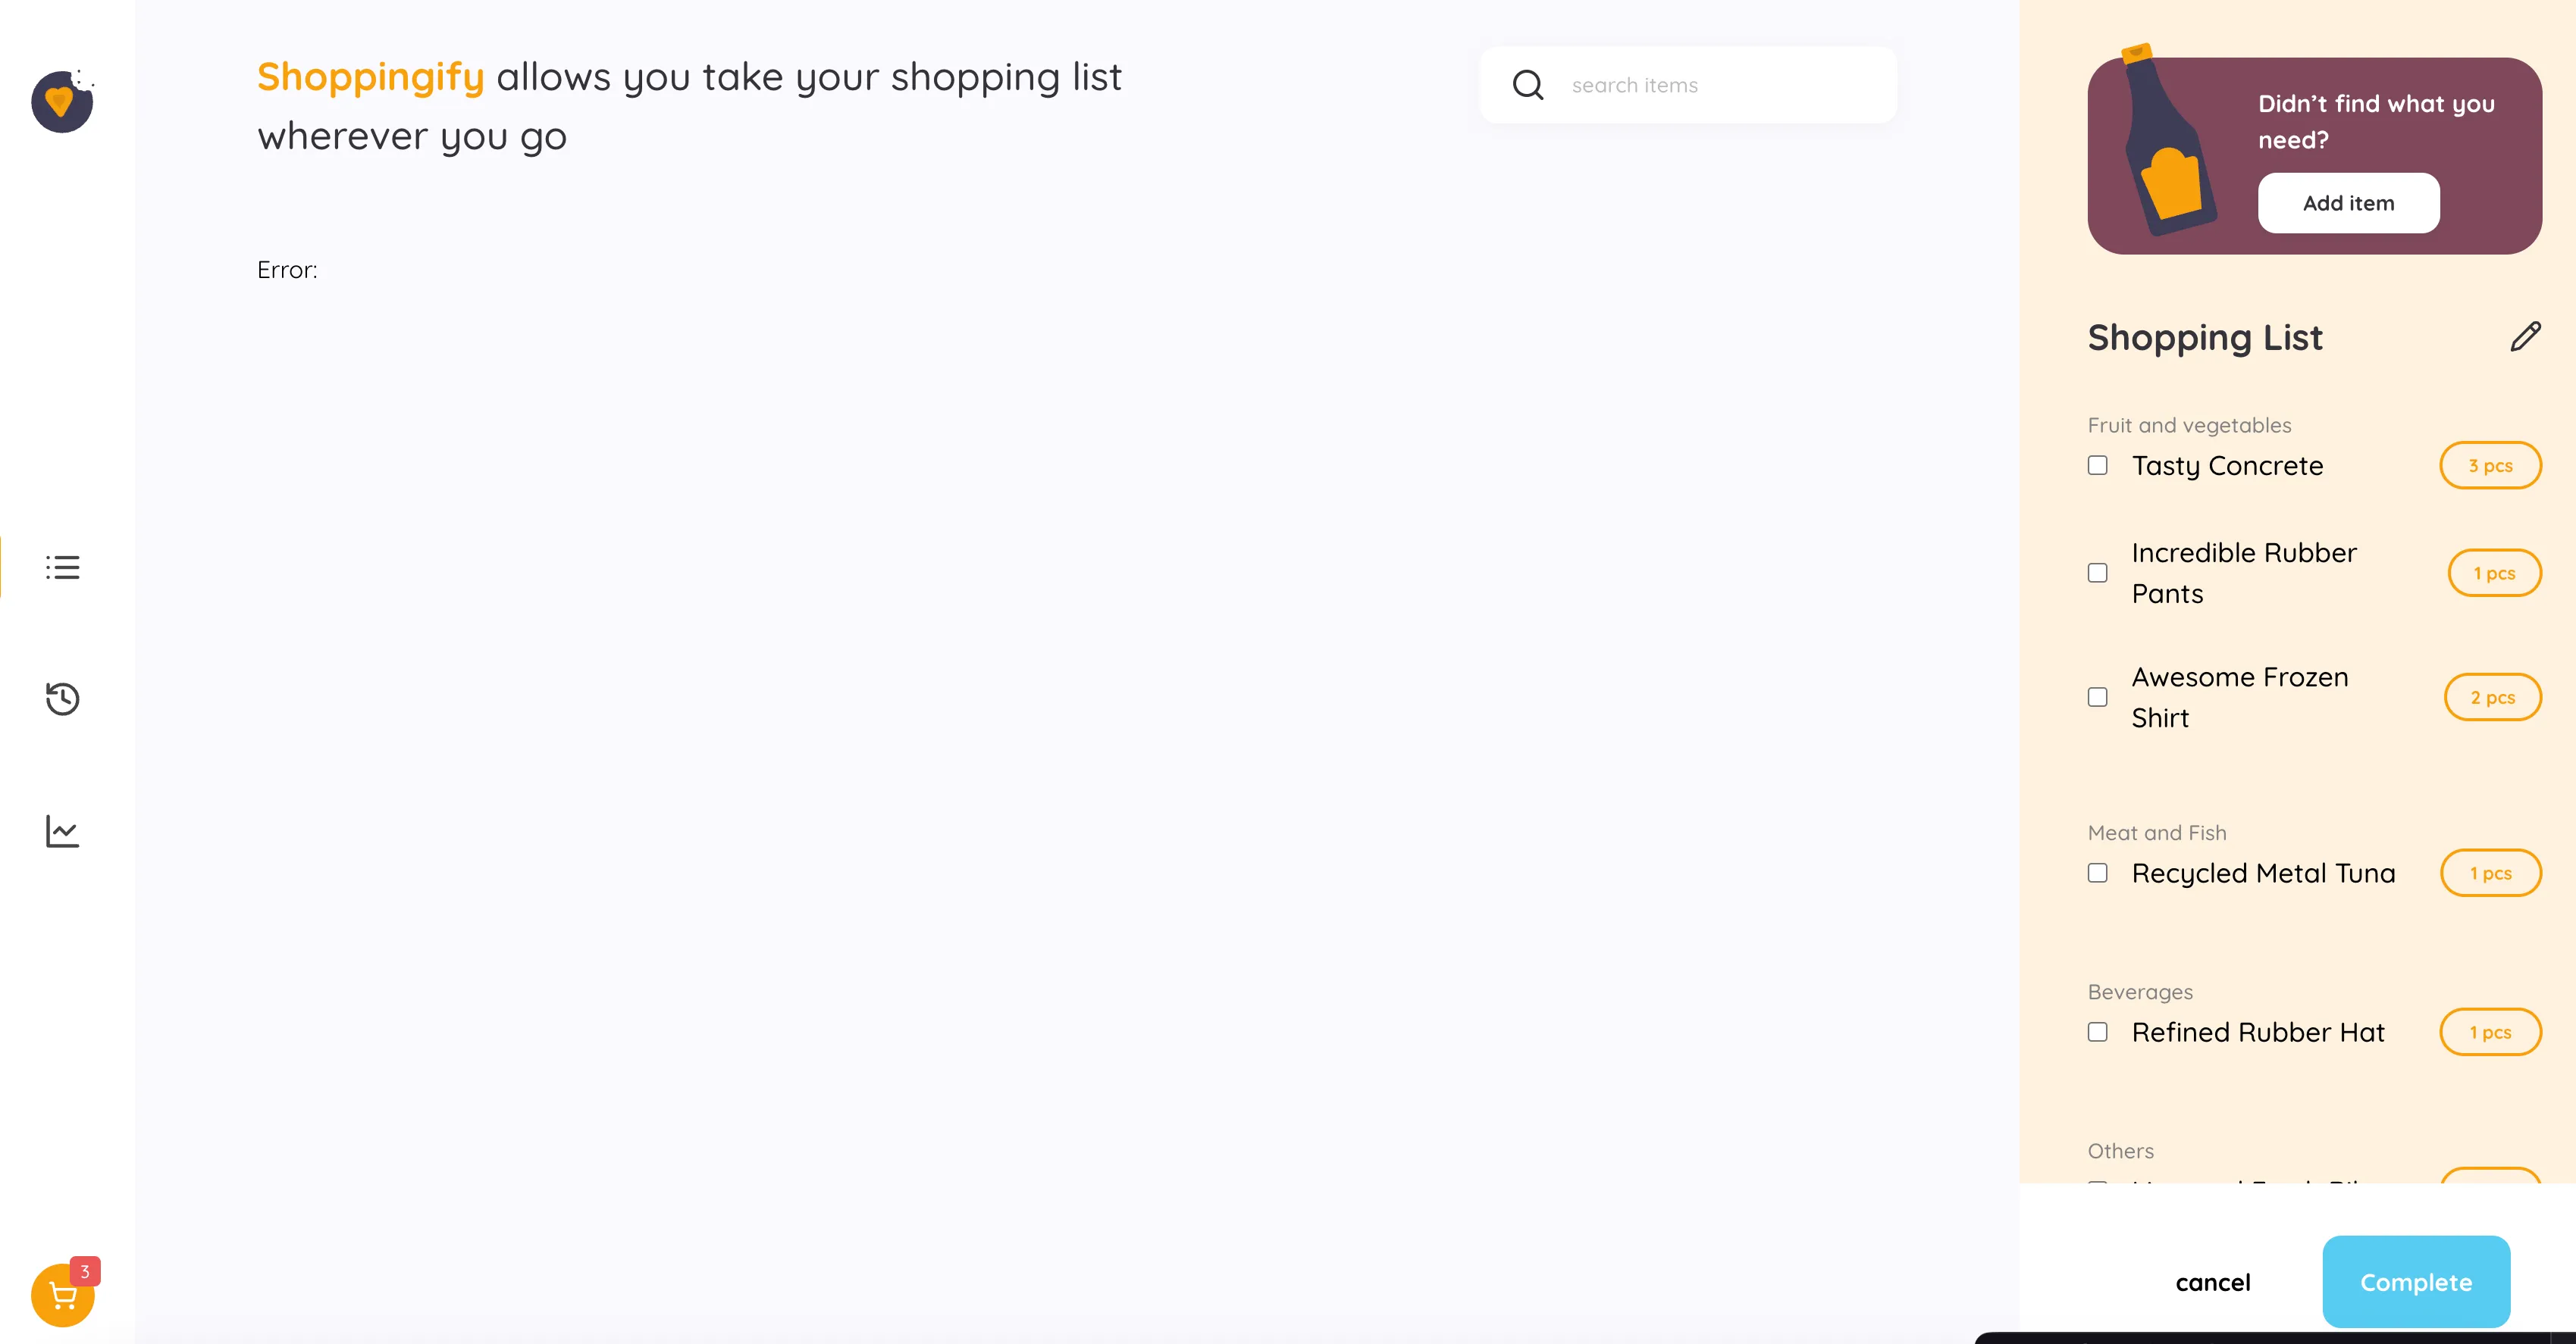Mark Incredible Rubber Pants as done
2576x1344 pixels.
pyautogui.click(x=2097, y=573)
